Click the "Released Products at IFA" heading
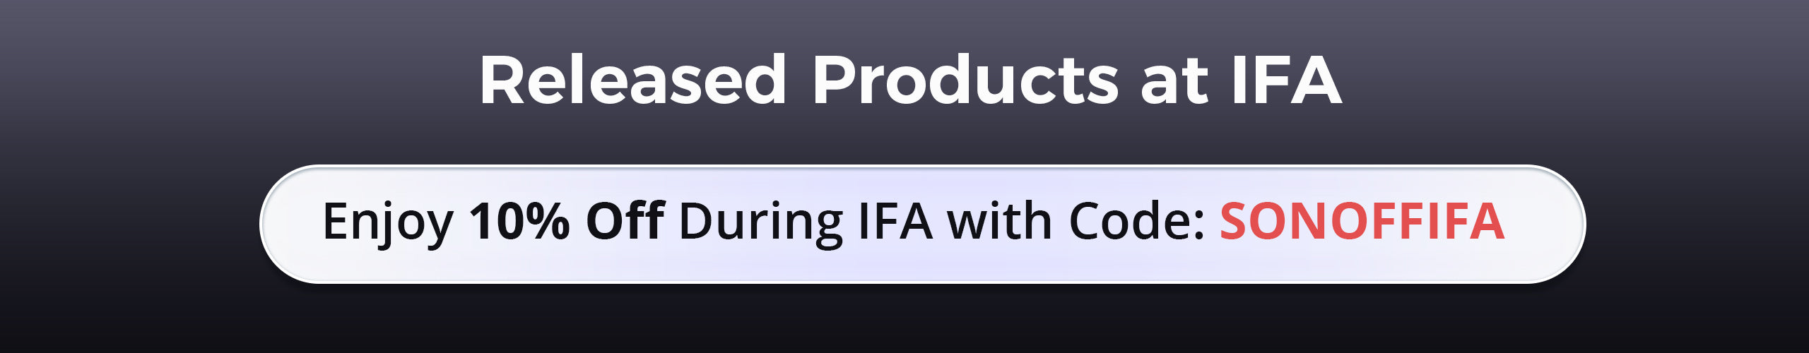Viewport: 1809px width, 353px height. [910, 80]
